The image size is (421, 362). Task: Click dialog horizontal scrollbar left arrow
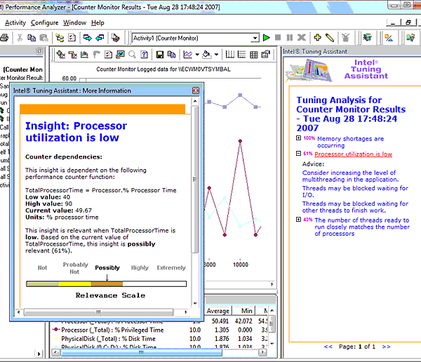pyautogui.click(x=18, y=312)
